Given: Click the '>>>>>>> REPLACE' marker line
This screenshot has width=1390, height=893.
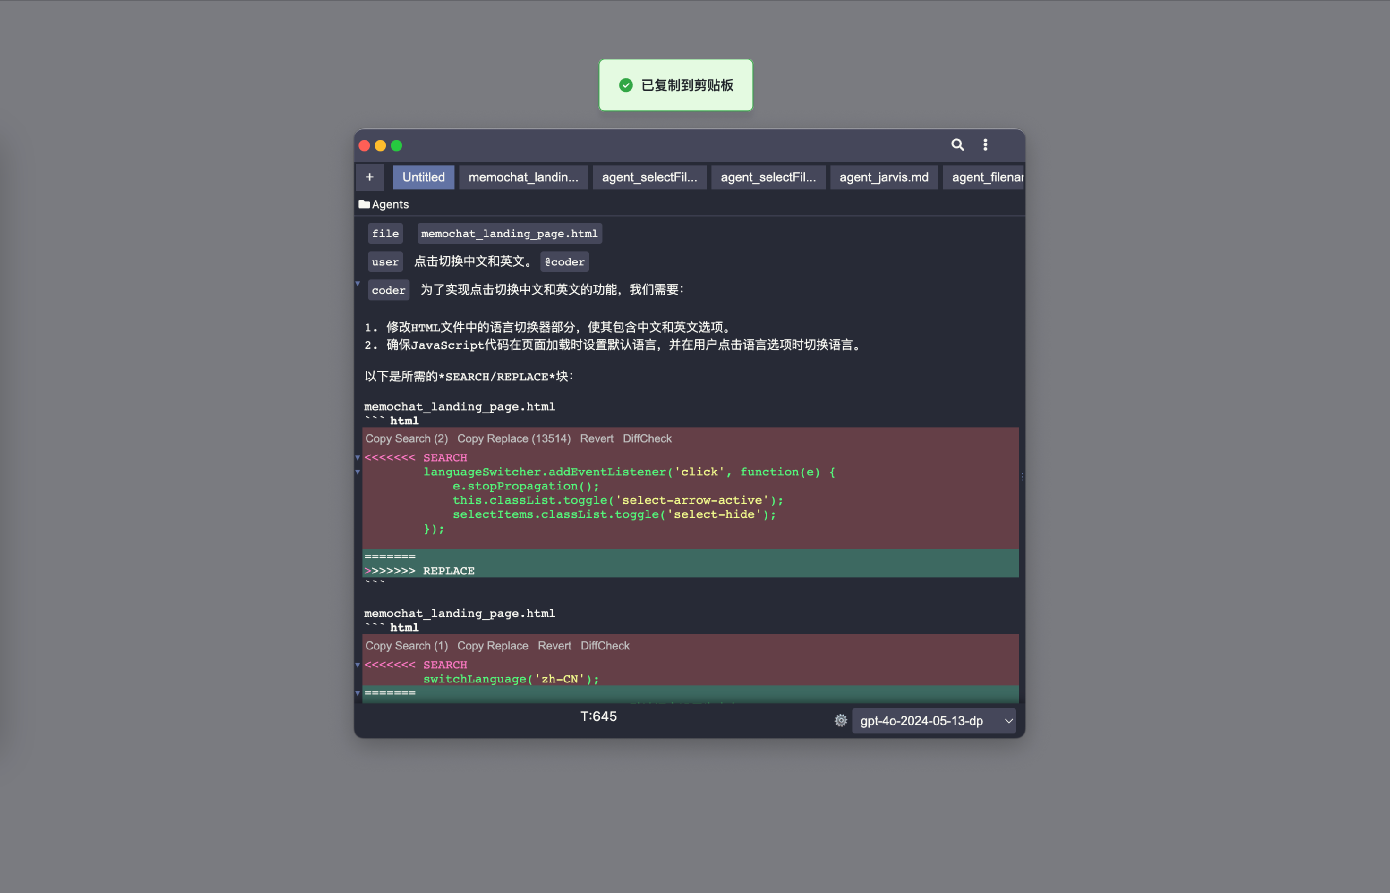Looking at the screenshot, I should point(419,571).
